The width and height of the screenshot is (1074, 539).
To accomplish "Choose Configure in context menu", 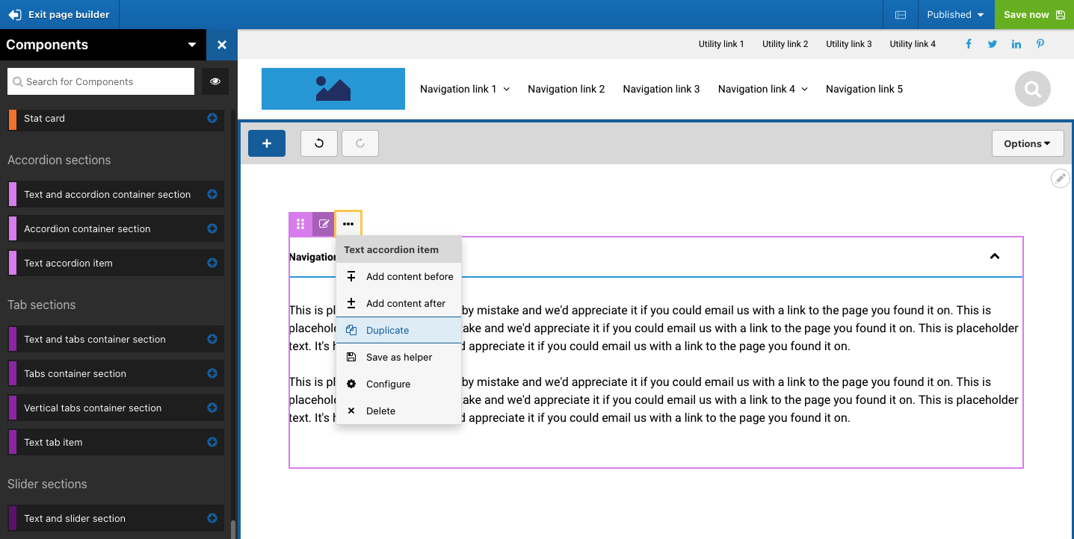I will coord(399,384).
